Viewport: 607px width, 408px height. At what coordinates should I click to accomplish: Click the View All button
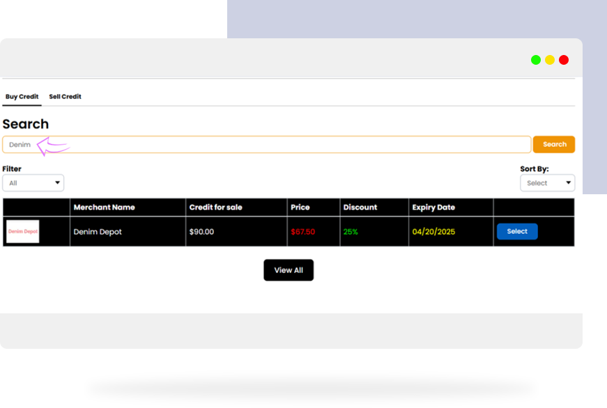[x=289, y=270]
